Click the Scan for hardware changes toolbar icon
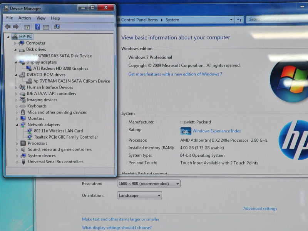The width and height of the screenshot is (308, 231). [57, 27]
